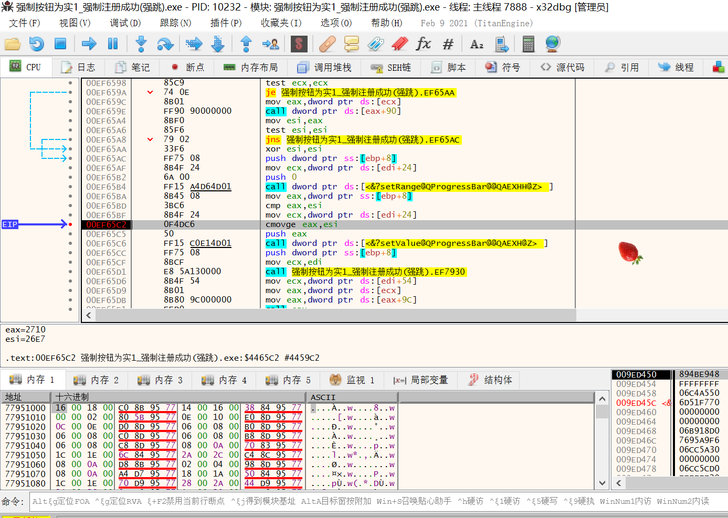Switch to the CPU tab

(26, 67)
